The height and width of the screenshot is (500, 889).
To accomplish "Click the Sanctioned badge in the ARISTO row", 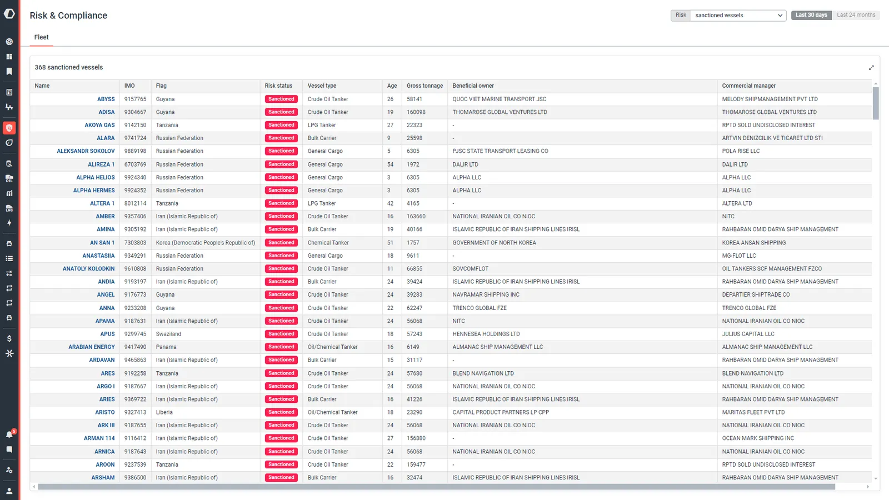I will 281,412.
